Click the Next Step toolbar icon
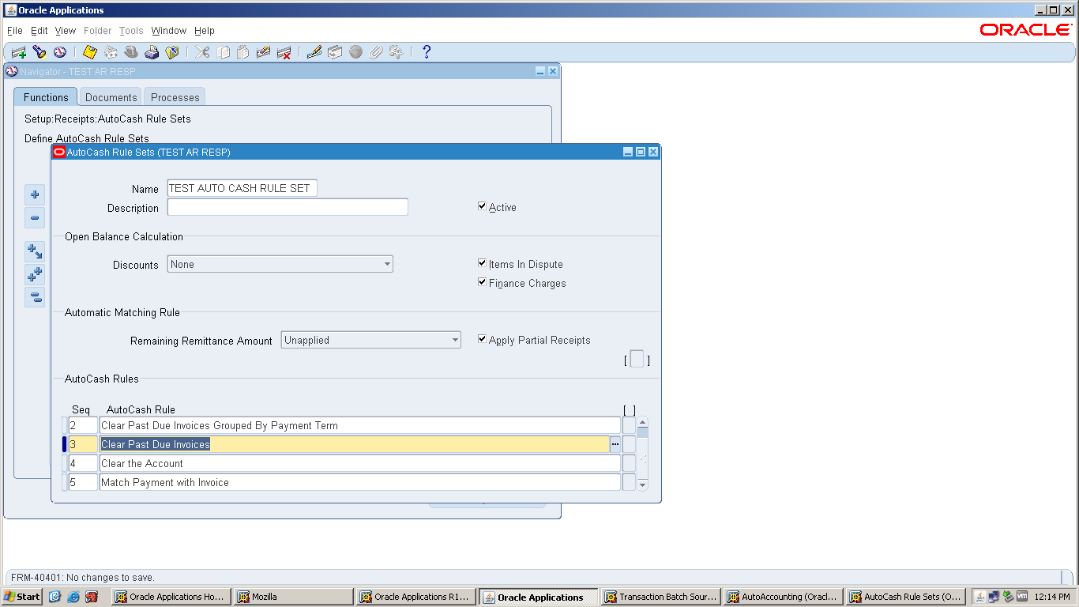 click(x=111, y=52)
